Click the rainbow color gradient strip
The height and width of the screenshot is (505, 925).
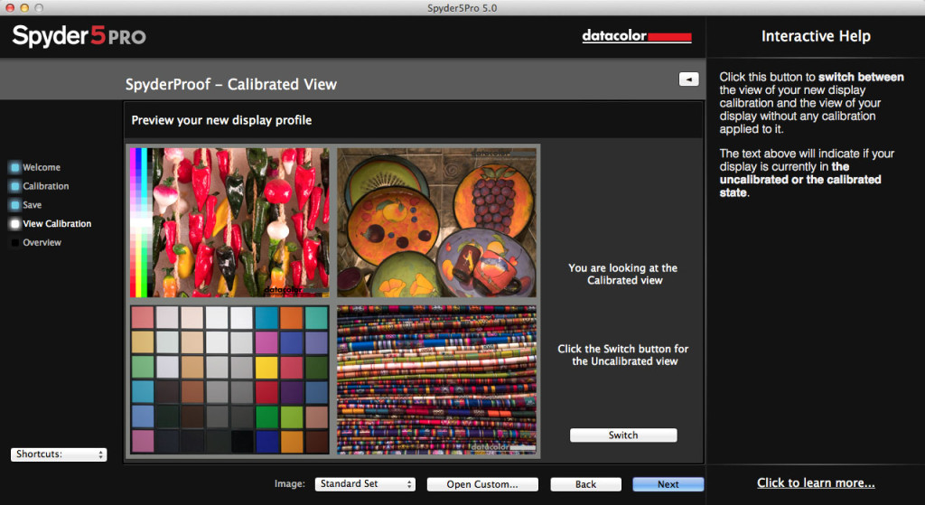point(140,222)
